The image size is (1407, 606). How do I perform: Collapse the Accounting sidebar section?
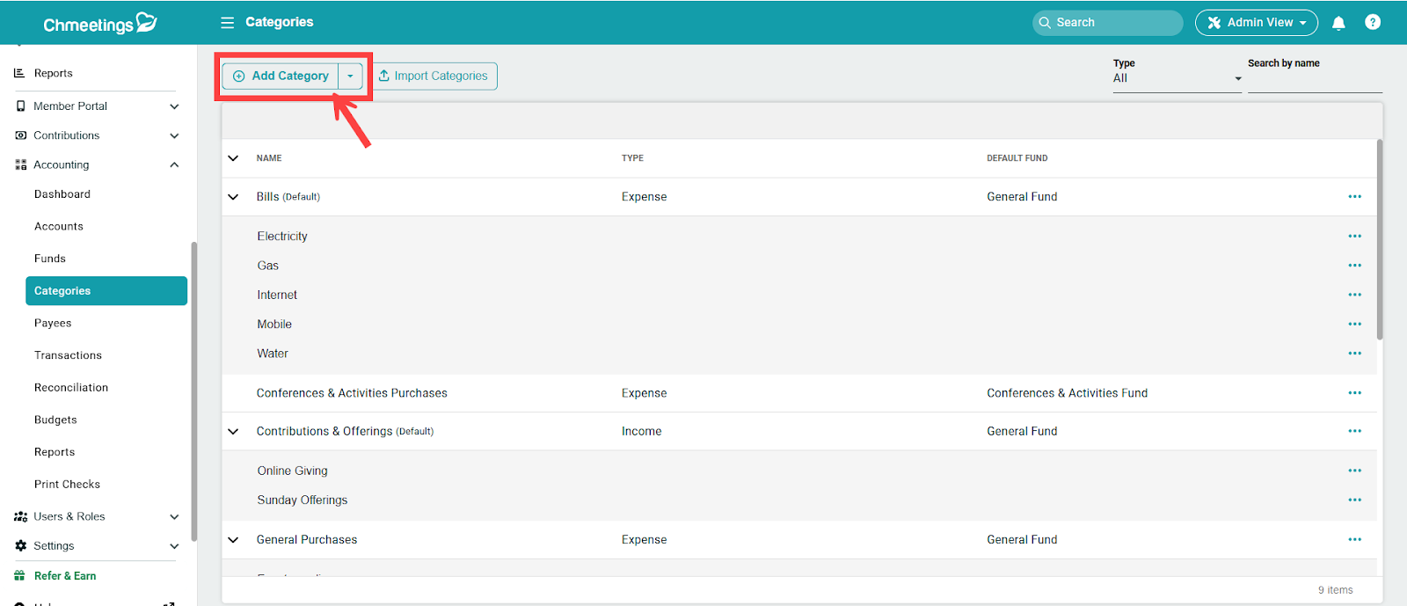pos(174,165)
